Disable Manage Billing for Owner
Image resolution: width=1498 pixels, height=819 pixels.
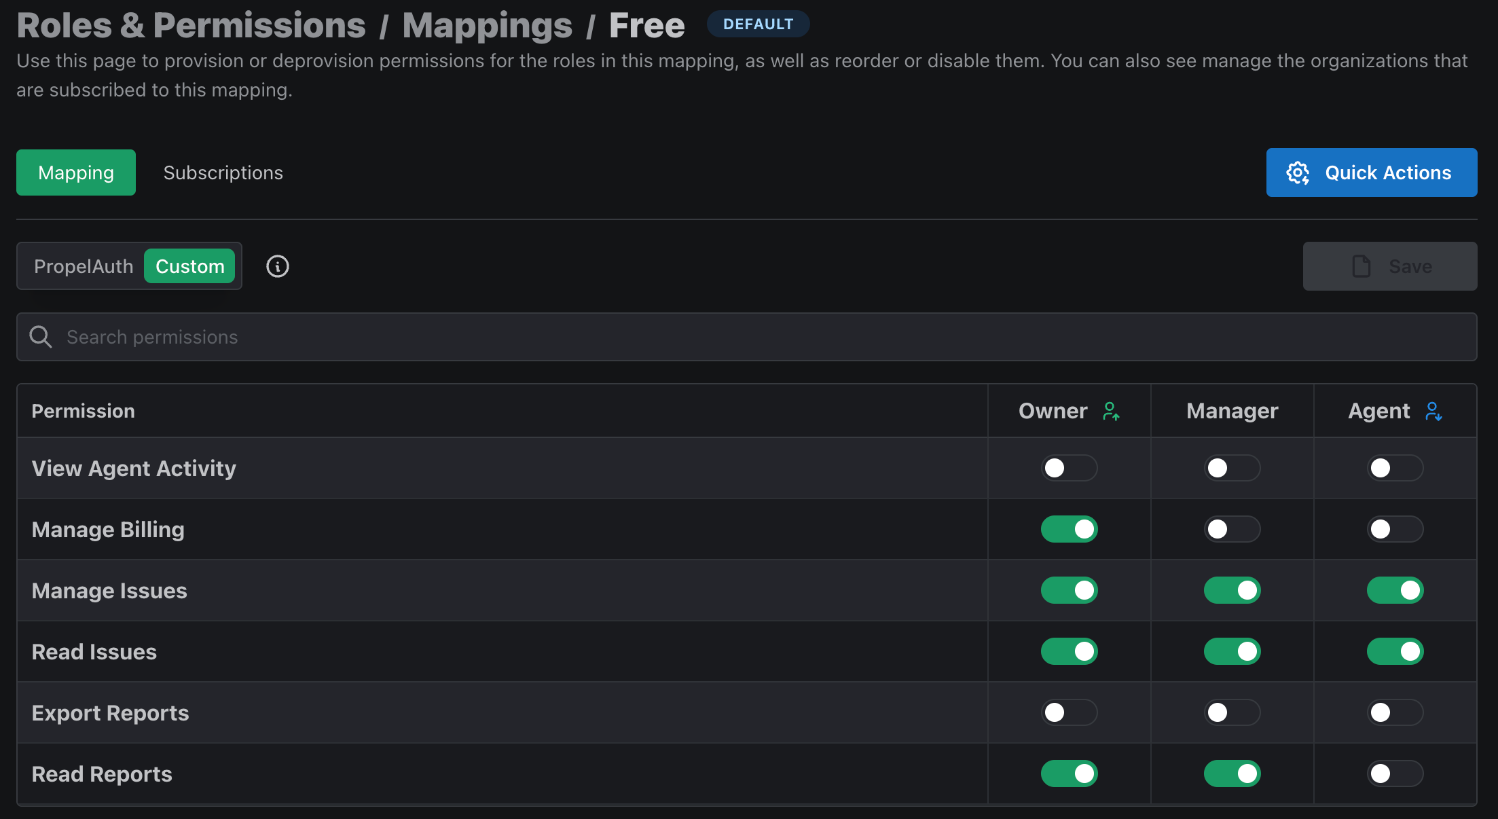1069,529
